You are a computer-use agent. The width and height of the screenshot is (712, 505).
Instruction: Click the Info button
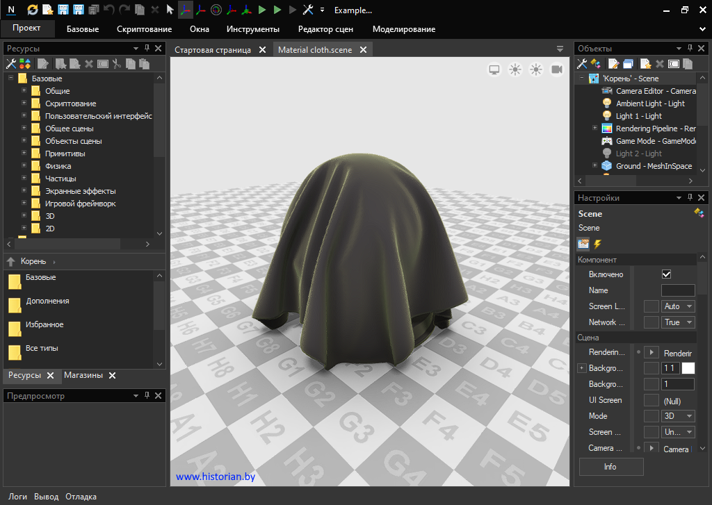(610, 467)
